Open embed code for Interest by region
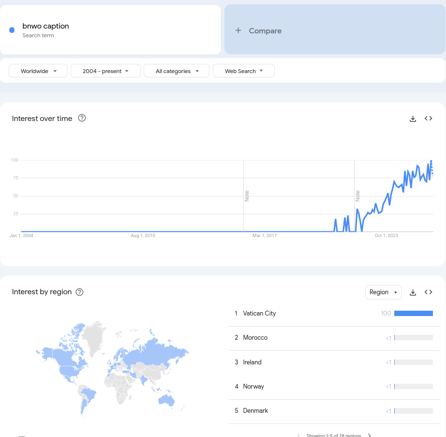The height and width of the screenshot is (437, 446). coord(428,292)
